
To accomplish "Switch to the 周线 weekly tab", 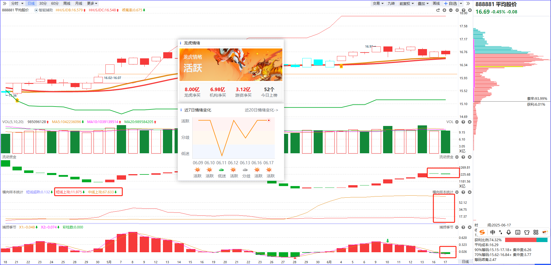I will point(67,3).
